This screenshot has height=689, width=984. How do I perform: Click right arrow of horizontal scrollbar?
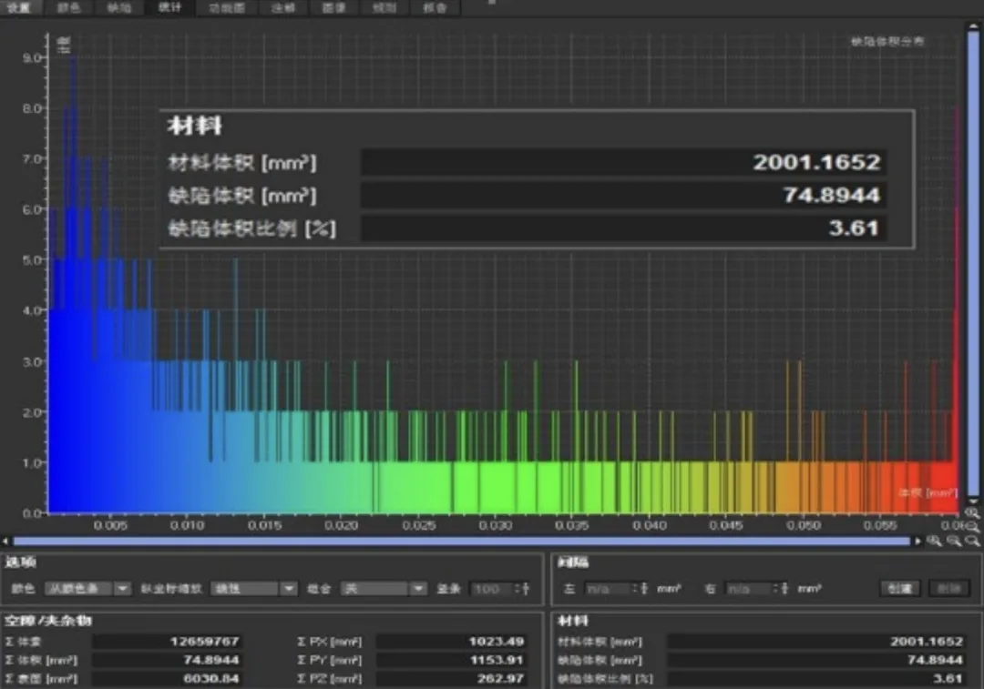coord(918,541)
